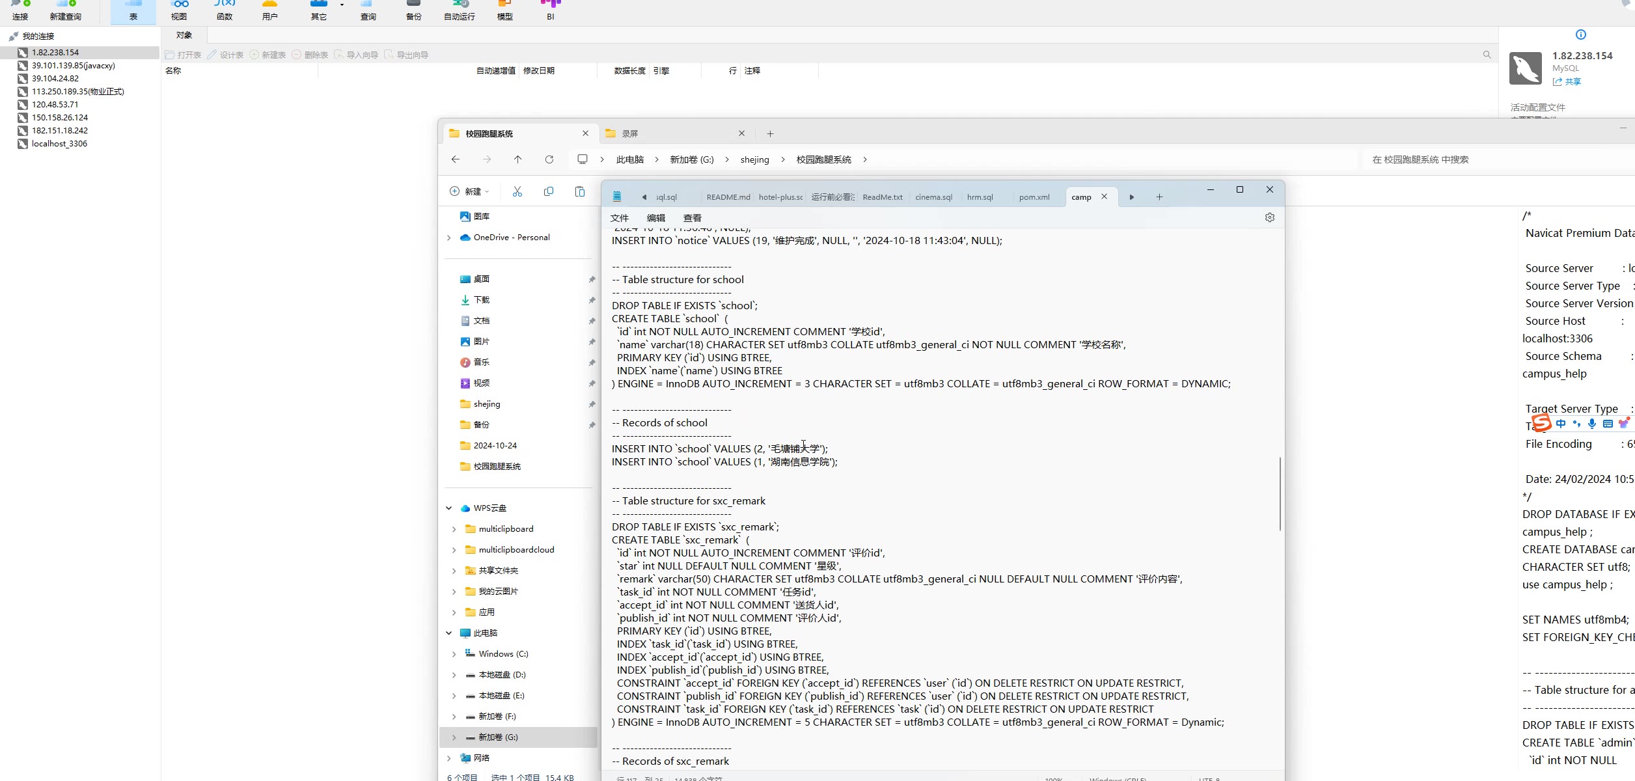
Task: Click the info icon in Navicat right panel
Action: pos(1581,34)
